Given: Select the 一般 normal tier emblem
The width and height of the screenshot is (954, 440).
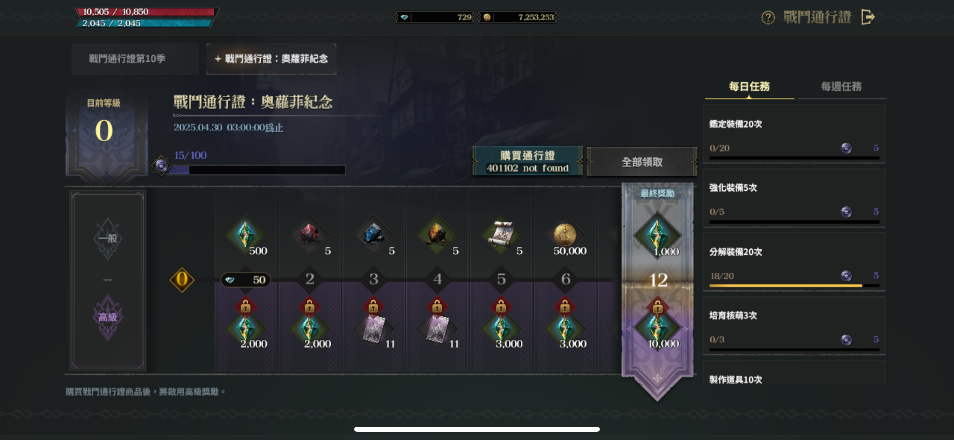Looking at the screenshot, I should pos(107,238).
